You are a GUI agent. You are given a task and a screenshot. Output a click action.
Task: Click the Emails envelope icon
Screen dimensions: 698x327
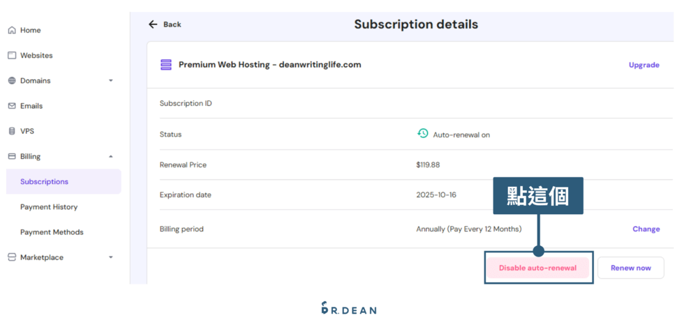pos(11,106)
